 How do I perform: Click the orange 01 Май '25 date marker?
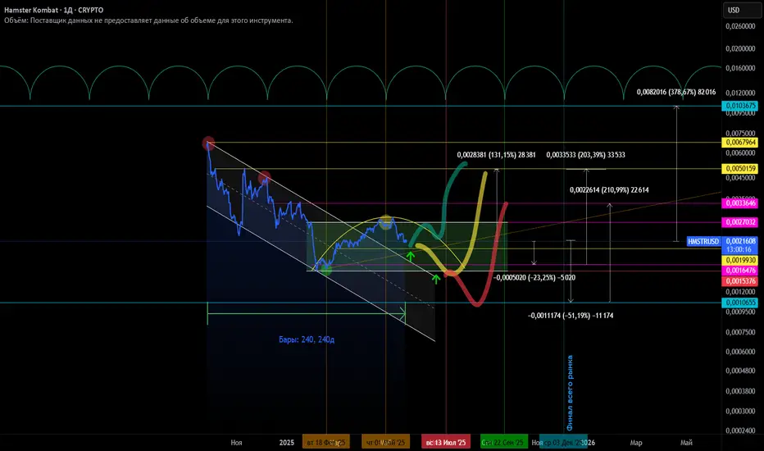tap(386, 442)
